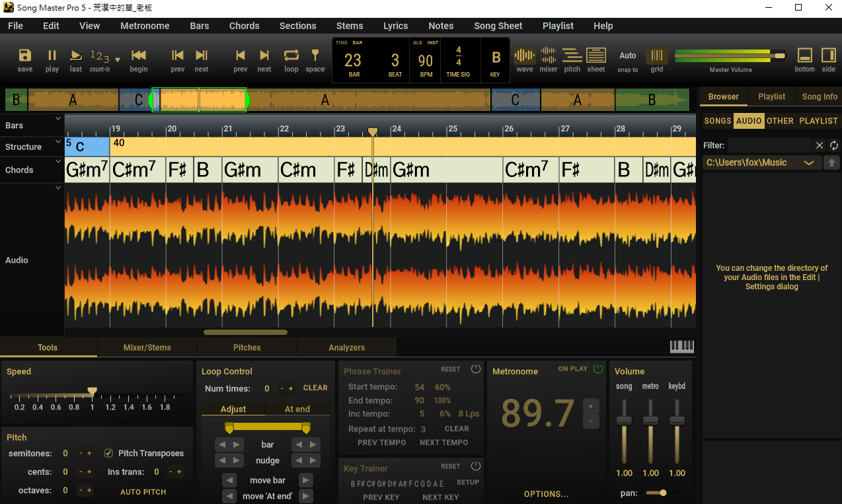
Task: Switch to the Mixer/Stems tab
Action: pos(147,347)
